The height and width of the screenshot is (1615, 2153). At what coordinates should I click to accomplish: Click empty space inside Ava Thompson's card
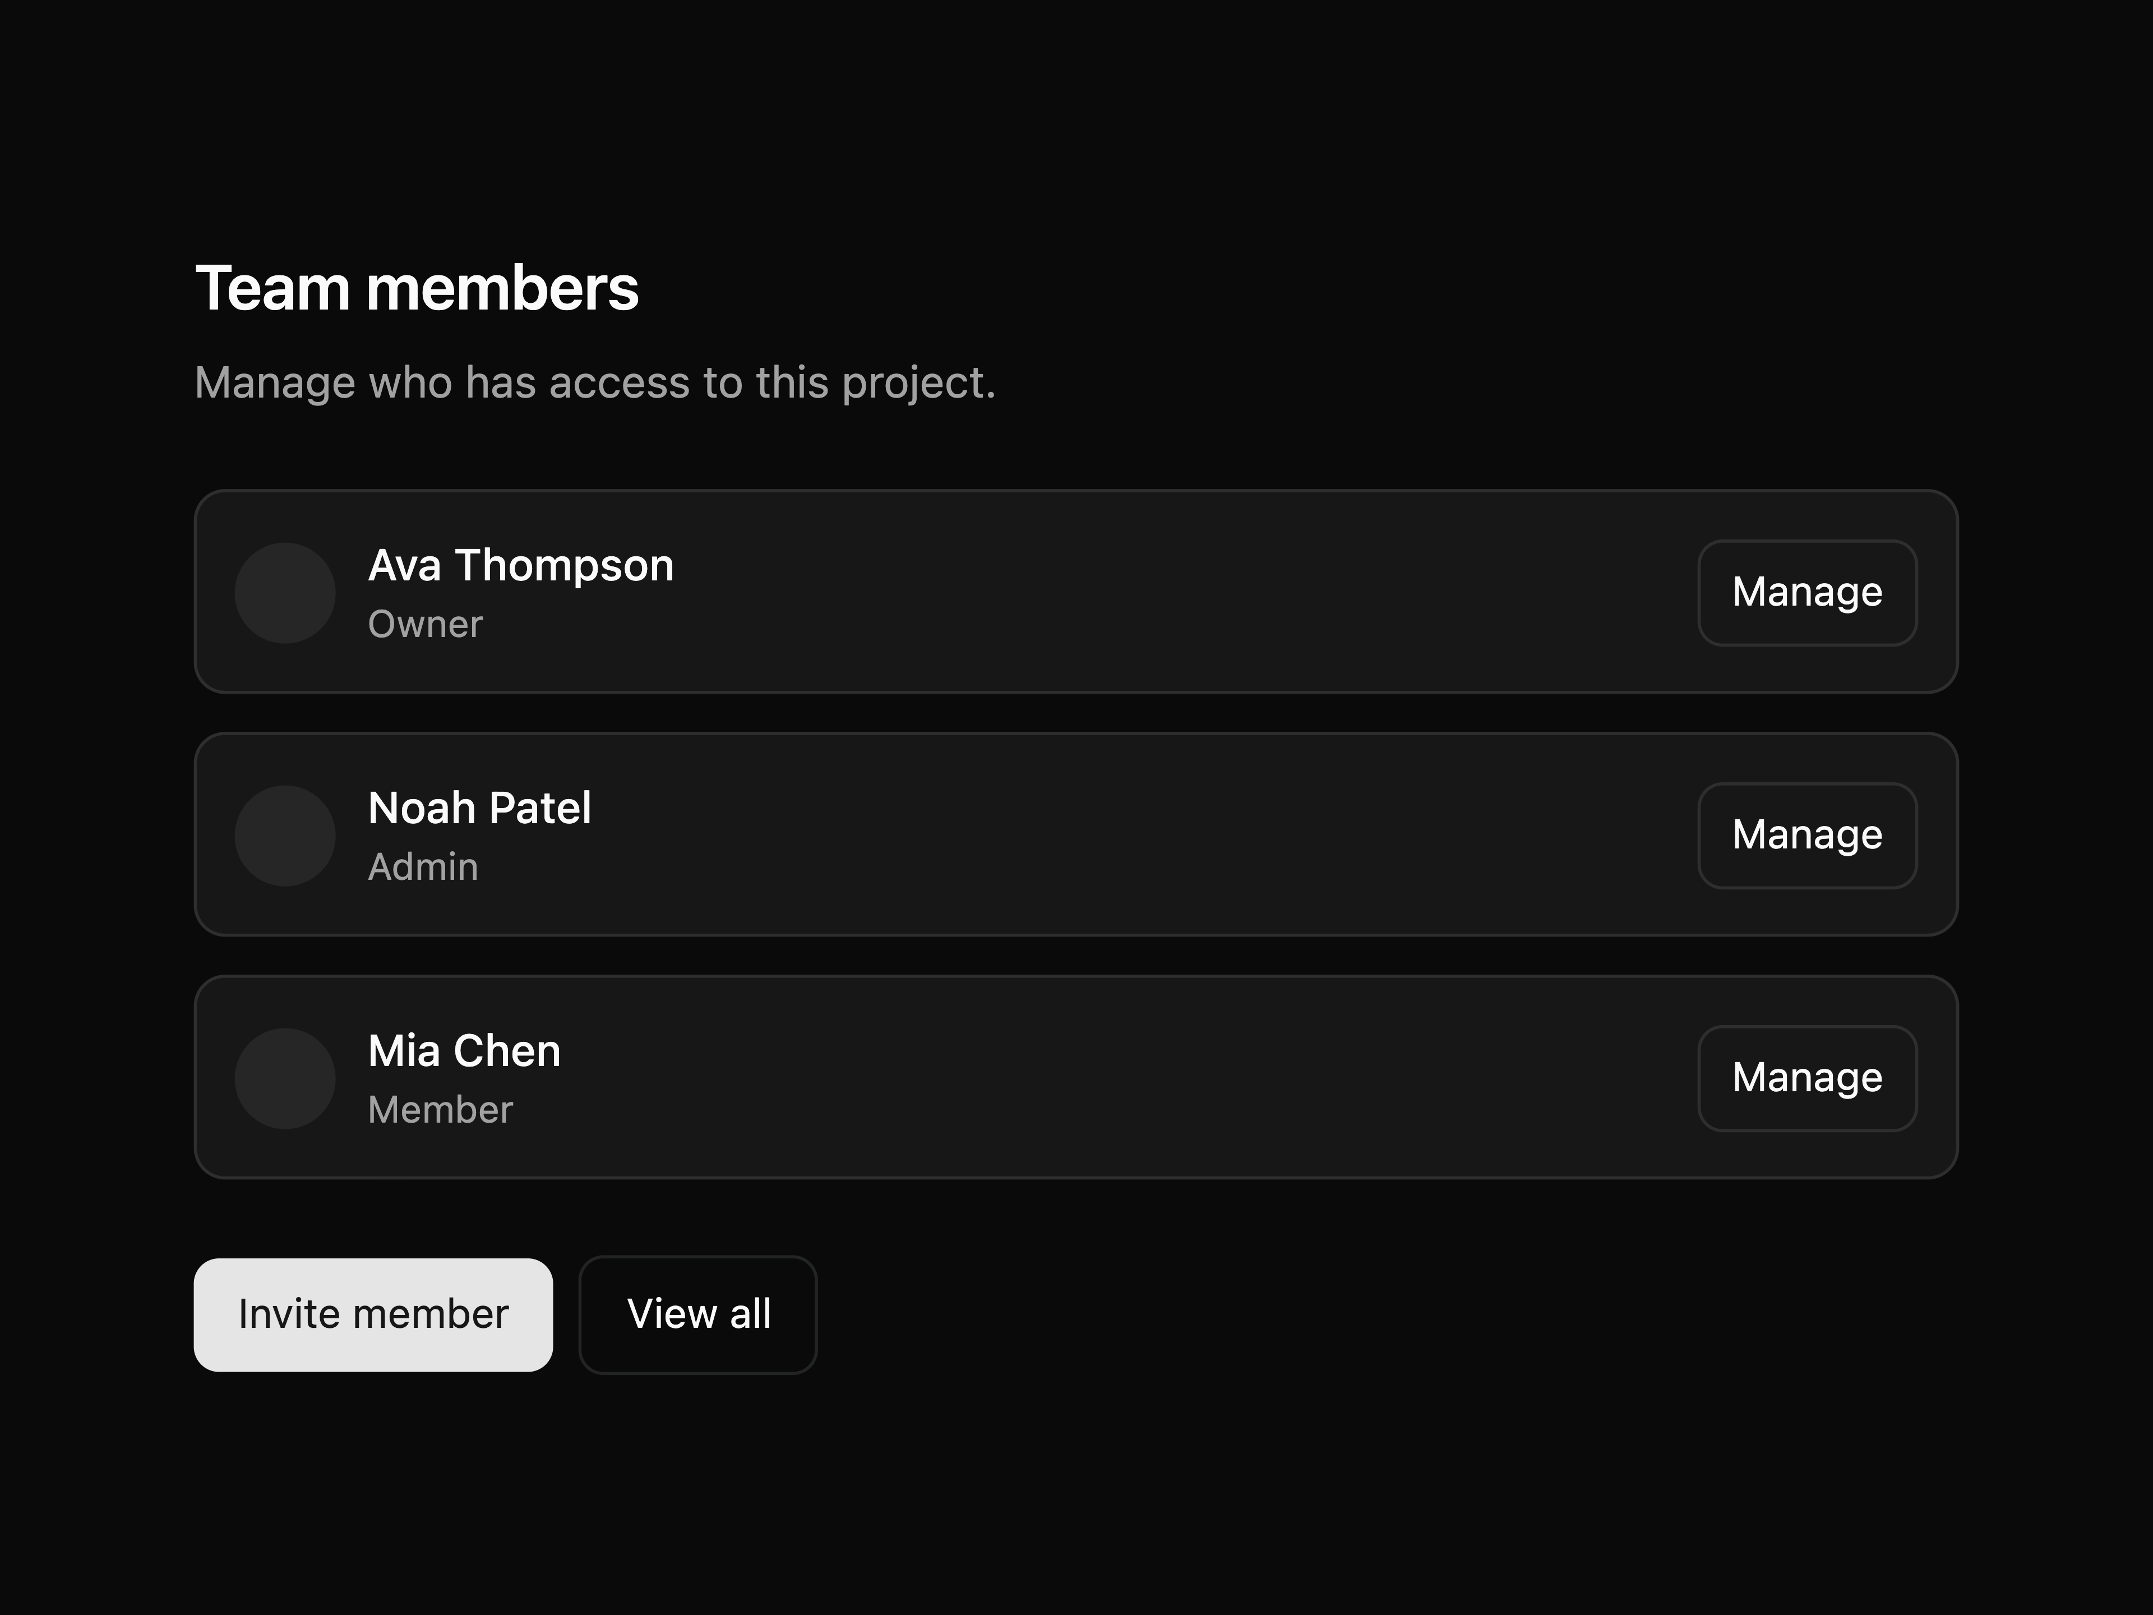click(1168, 593)
